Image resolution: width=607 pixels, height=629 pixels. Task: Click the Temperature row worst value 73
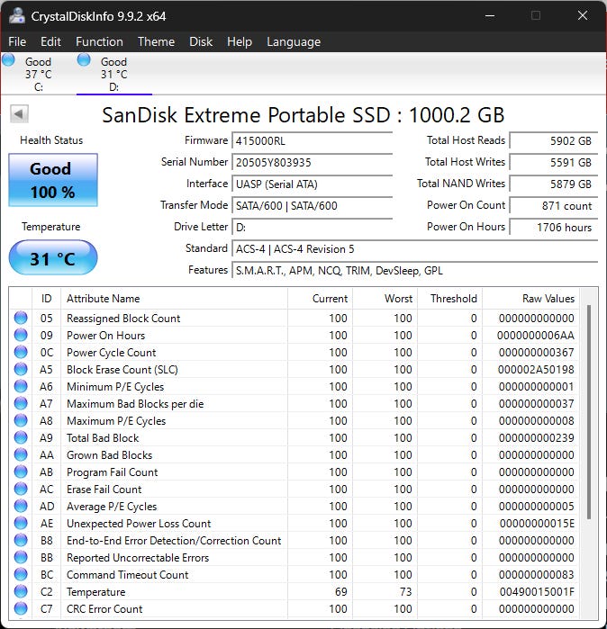coord(405,592)
